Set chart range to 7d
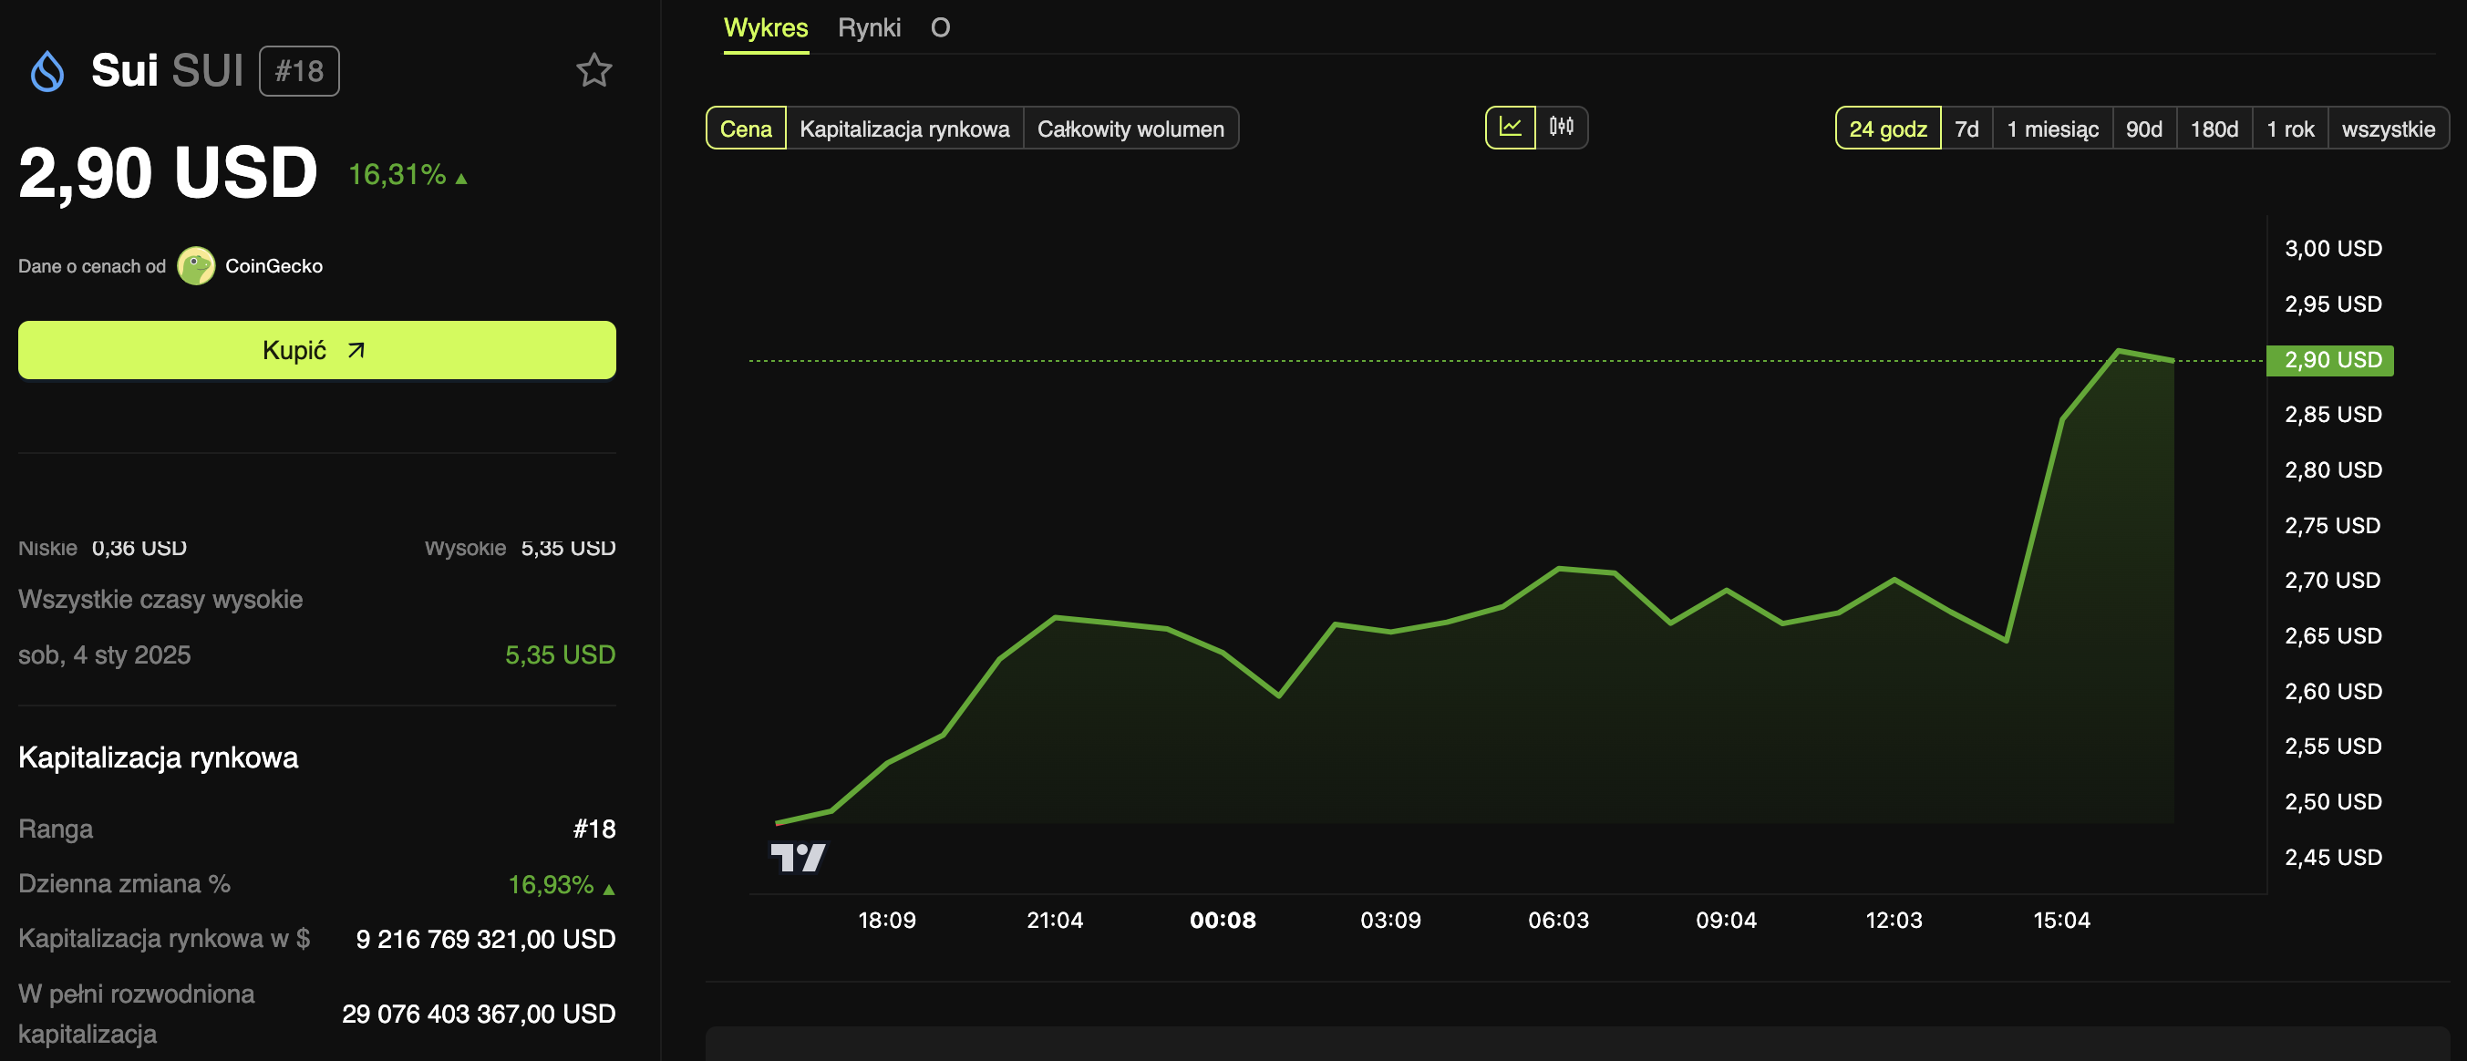The width and height of the screenshot is (2467, 1061). pyautogui.click(x=1966, y=129)
